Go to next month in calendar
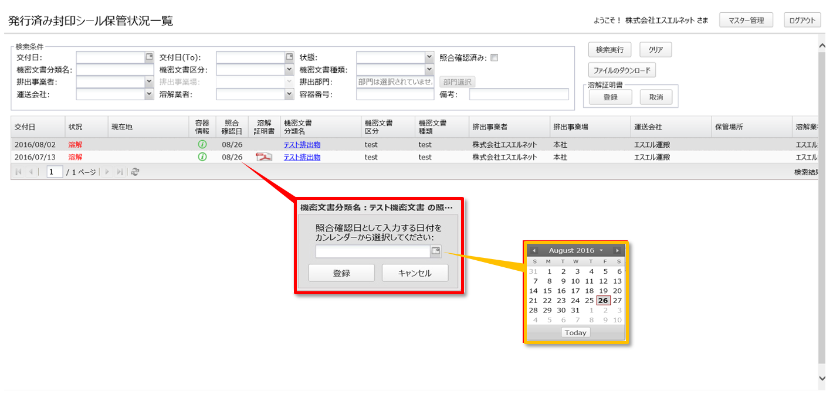The width and height of the screenshot is (833, 405). pyautogui.click(x=617, y=250)
